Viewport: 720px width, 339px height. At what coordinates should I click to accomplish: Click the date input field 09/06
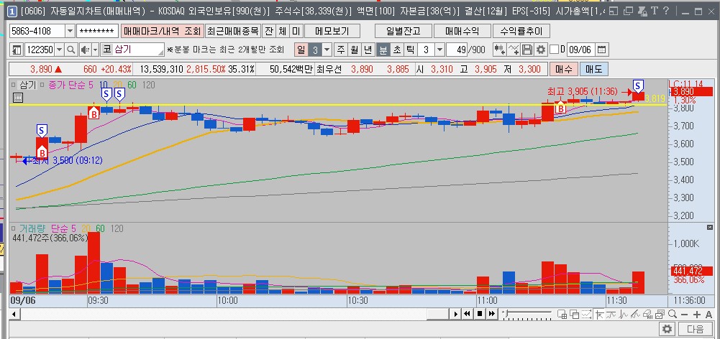[x=581, y=50]
